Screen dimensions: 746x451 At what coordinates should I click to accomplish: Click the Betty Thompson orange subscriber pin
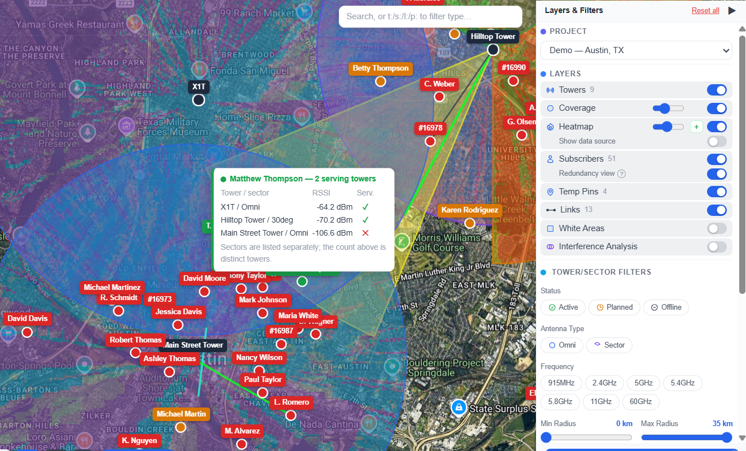point(381,81)
